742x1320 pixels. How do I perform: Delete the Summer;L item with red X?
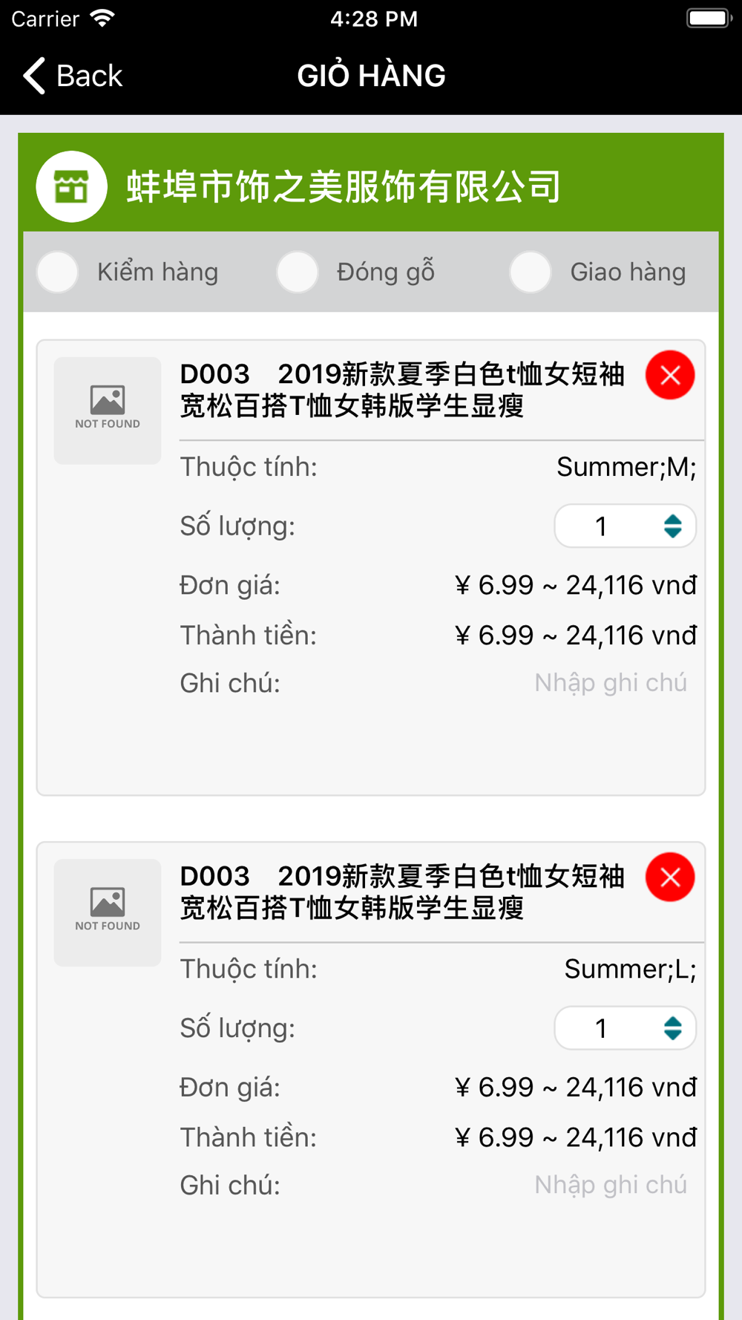(670, 877)
